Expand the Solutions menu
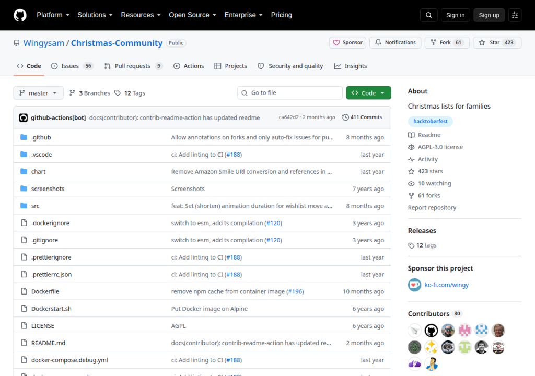This screenshot has height=376, width=535. (95, 15)
